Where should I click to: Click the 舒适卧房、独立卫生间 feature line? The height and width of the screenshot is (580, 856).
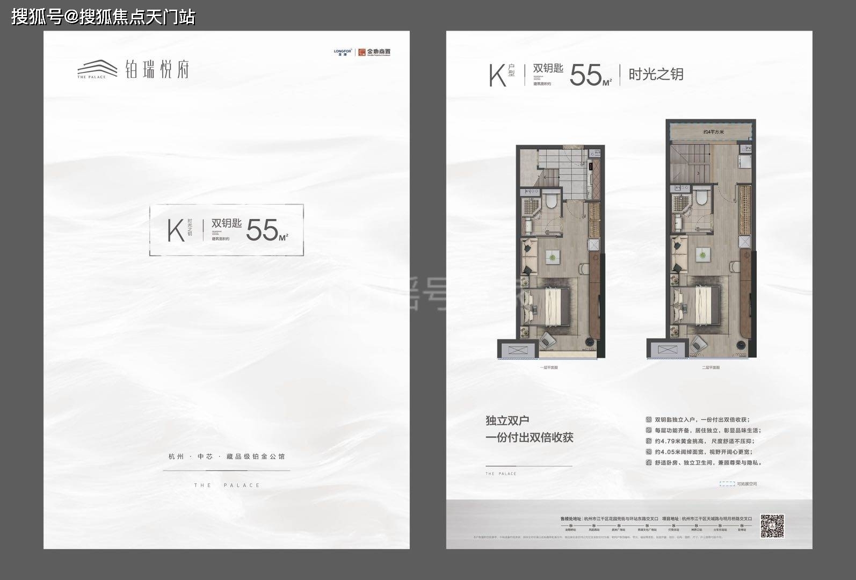[708, 463]
